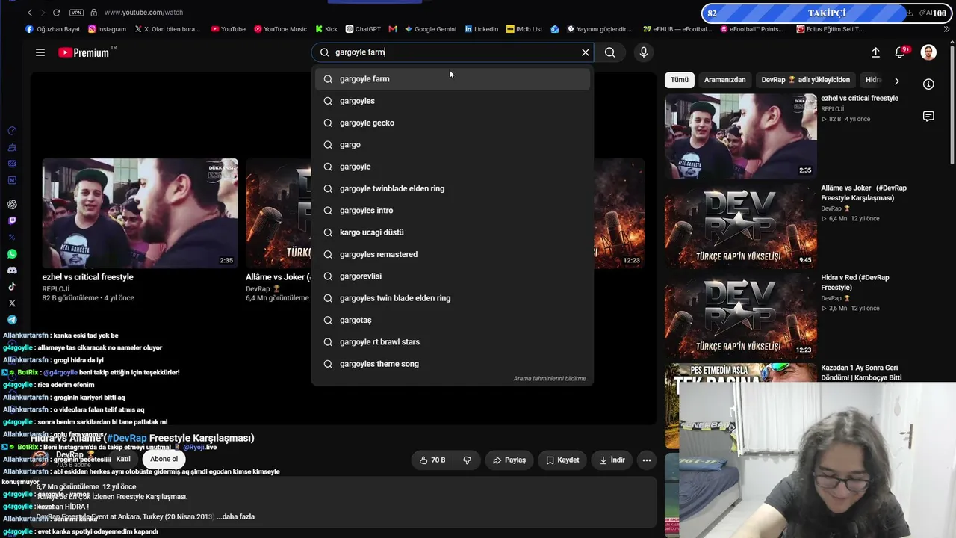The height and width of the screenshot is (538, 956).
Task: Download the video with İndir
Action: pyautogui.click(x=612, y=460)
